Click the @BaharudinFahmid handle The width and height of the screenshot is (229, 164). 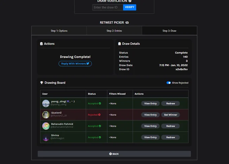62,127
